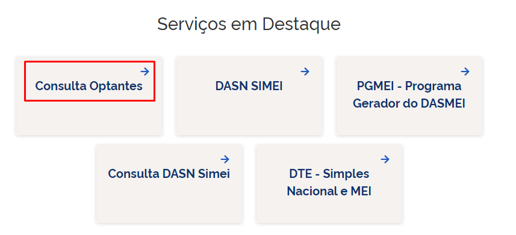
Task: Click the word 'Serviços' in the heading
Action: pyautogui.click(x=191, y=24)
